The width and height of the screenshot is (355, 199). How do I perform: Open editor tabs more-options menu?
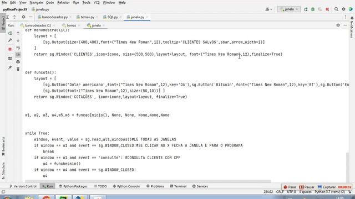click(x=346, y=17)
